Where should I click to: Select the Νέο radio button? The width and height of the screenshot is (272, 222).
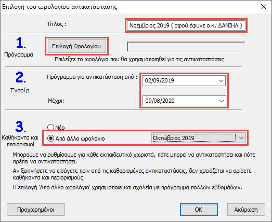(50, 127)
